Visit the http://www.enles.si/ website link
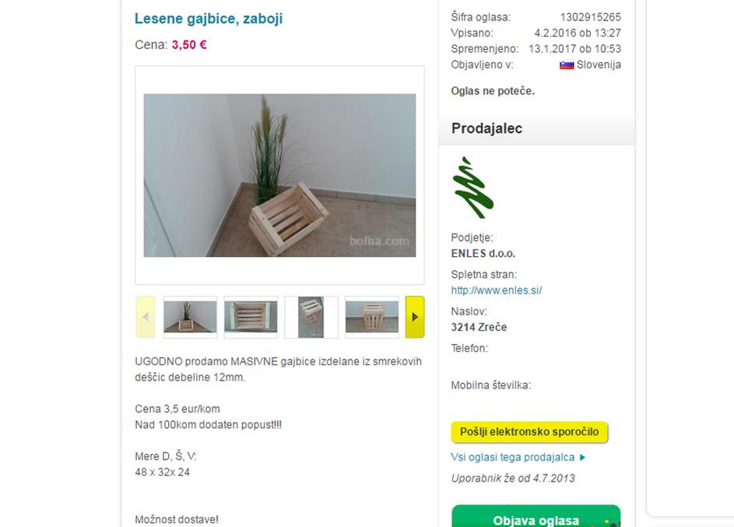Image resolution: width=734 pixels, height=527 pixels. pyautogui.click(x=496, y=290)
